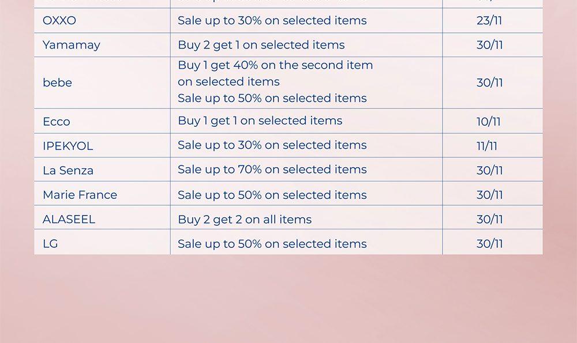The image size is (577, 343).
Task: Click OXXO's Sale up to 30% offer
Action: (272, 21)
